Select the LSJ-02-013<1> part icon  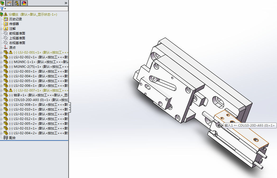click(6, 128)
